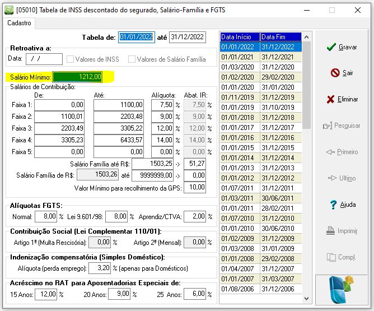Click the FGTS Normal rate field
Viewport: 374px width, 311px height.
[46, 216]
